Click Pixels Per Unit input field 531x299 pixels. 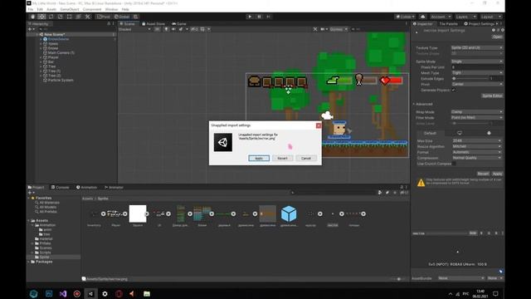point(477,67)
